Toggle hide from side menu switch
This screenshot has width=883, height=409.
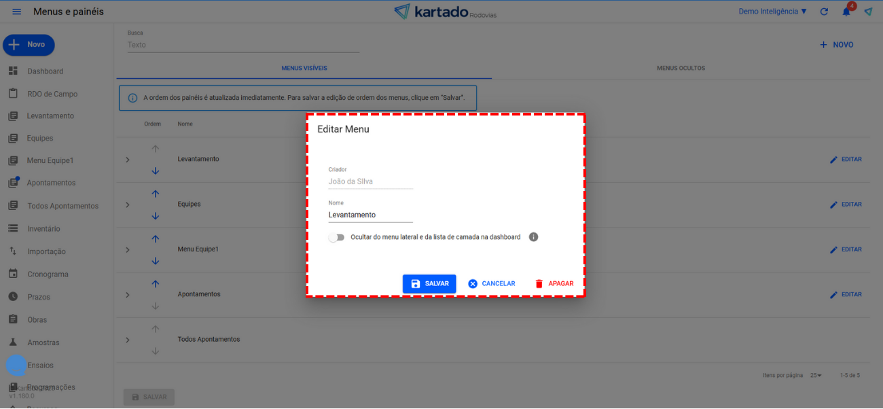pyautogui.click(x=336, y=237)
